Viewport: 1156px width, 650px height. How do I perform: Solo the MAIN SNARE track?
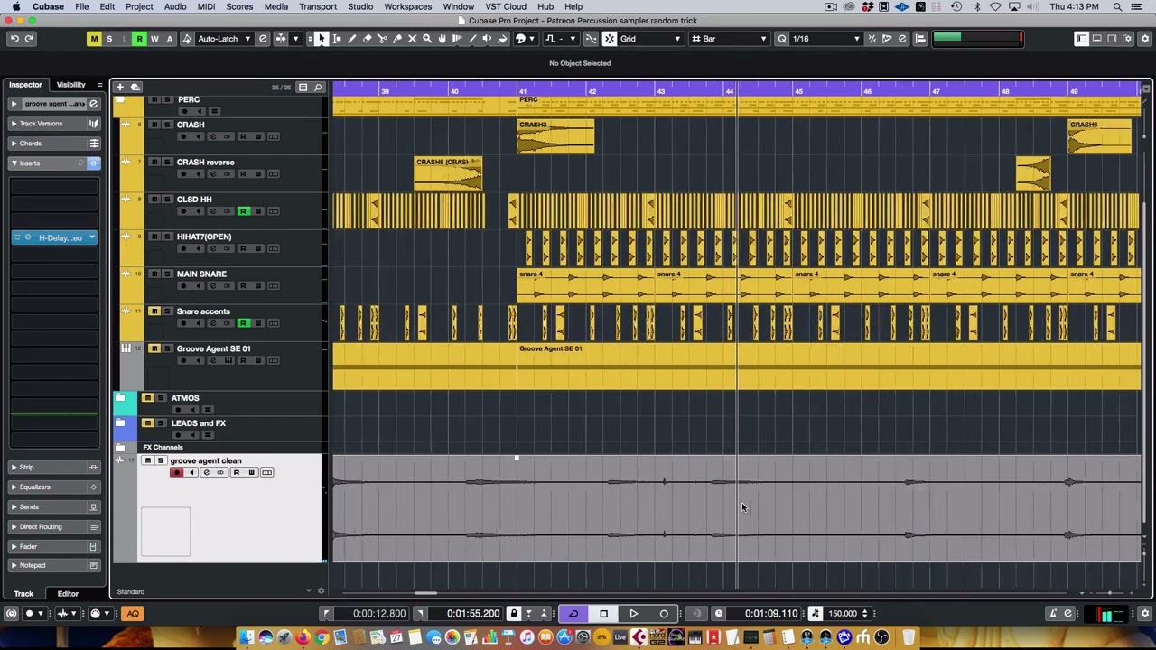pyautogui.click(x=167, y=274)
